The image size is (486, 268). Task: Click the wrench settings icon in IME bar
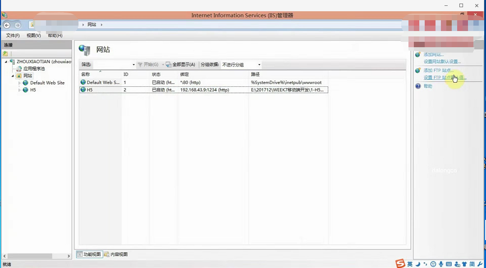pyautogui.click(x=481, y=264)
